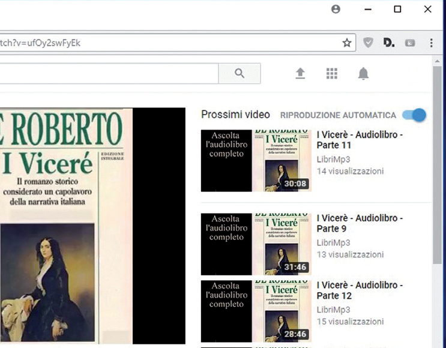Click the YouTube search magnifier button
This screenshot has width=446, height=348.
click(x=240, y=73)
